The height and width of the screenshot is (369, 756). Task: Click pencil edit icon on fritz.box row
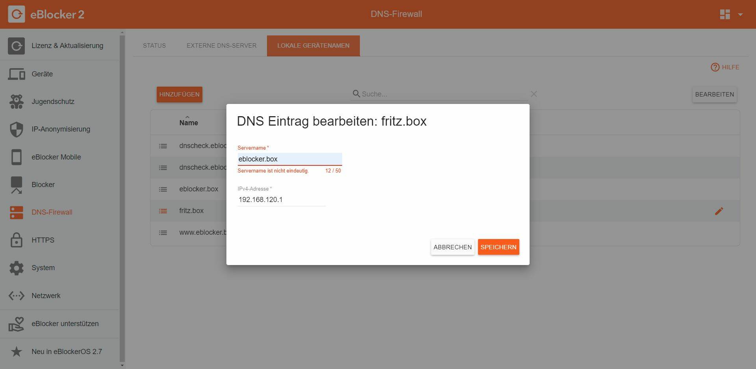[719, 211]
